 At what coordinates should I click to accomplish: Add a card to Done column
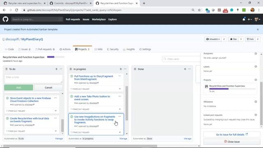pyautogui.click(x=185, y=69)
